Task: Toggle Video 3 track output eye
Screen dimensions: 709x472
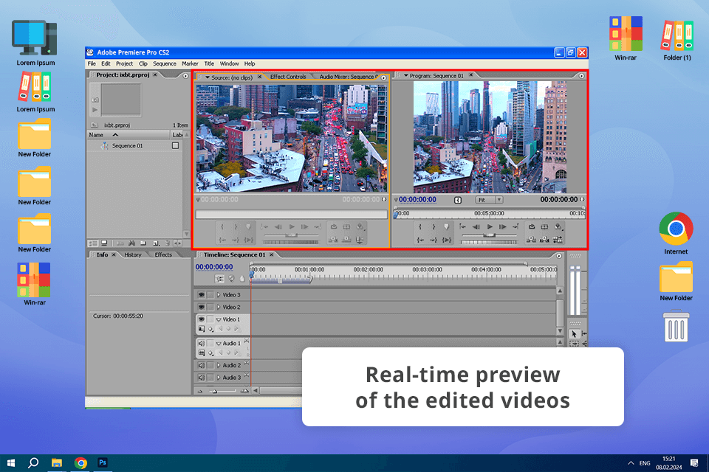Action: 201,295
